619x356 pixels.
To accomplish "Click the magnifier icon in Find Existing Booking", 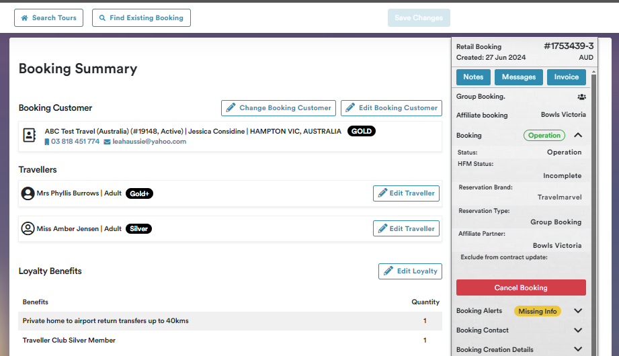I will click(102, 17).
